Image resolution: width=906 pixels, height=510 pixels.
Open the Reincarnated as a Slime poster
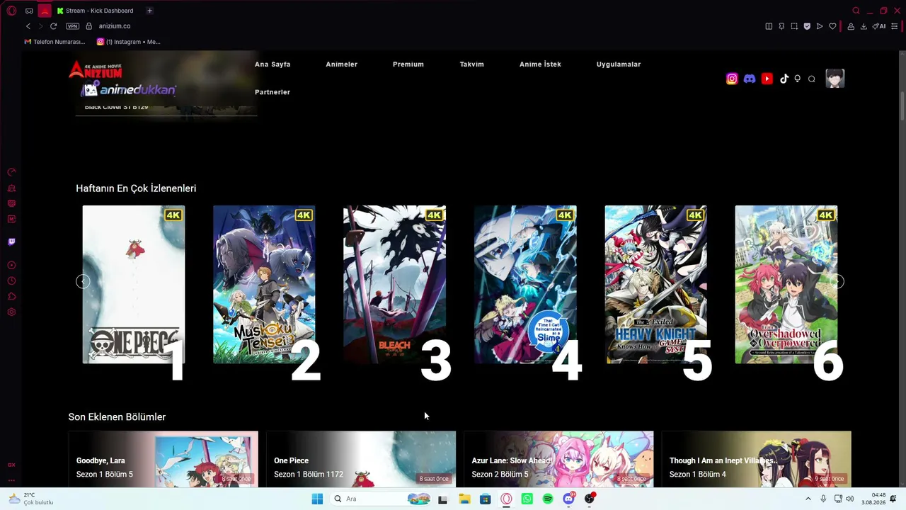[x=525, y=285]
